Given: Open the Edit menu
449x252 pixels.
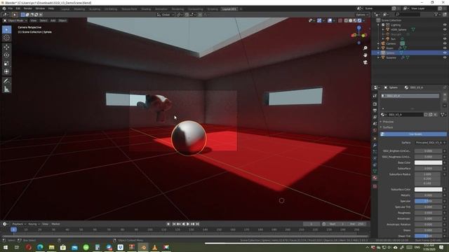Looking at the screenshot, I should point(18,8).
